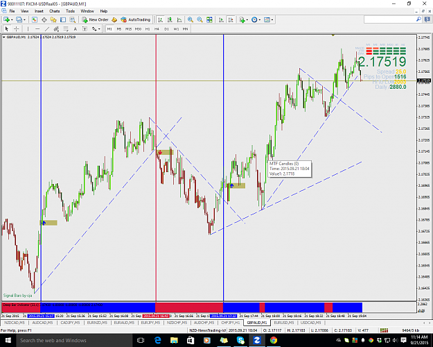Image resolution: width=433 pixels, height=347 pixels.
Task: Open Skype from taskbar
Action: click(240, 340)
